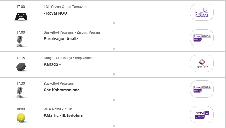Screen dimensions: 226x128
Task: Click the microphone icon beside Söz Kahramanında
Action: tap(19, 93)
